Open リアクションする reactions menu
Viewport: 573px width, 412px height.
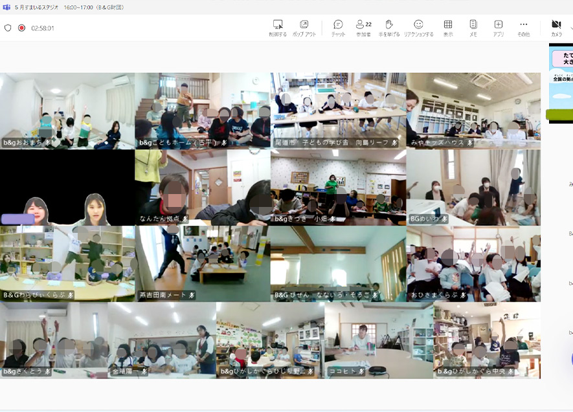(x=418, y=27)
